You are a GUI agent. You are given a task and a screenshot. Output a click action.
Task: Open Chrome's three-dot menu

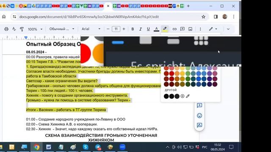234,16
